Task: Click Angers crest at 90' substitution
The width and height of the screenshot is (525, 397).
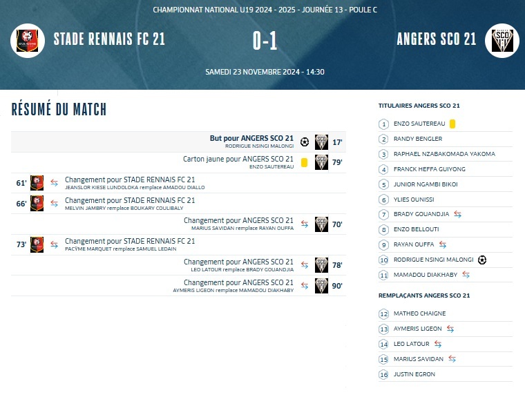Action: 321,286
